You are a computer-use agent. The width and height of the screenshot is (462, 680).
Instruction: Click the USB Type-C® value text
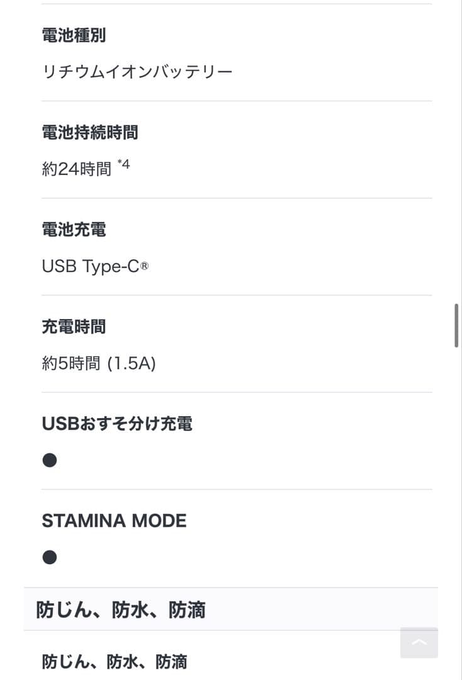tap(95, 266)
